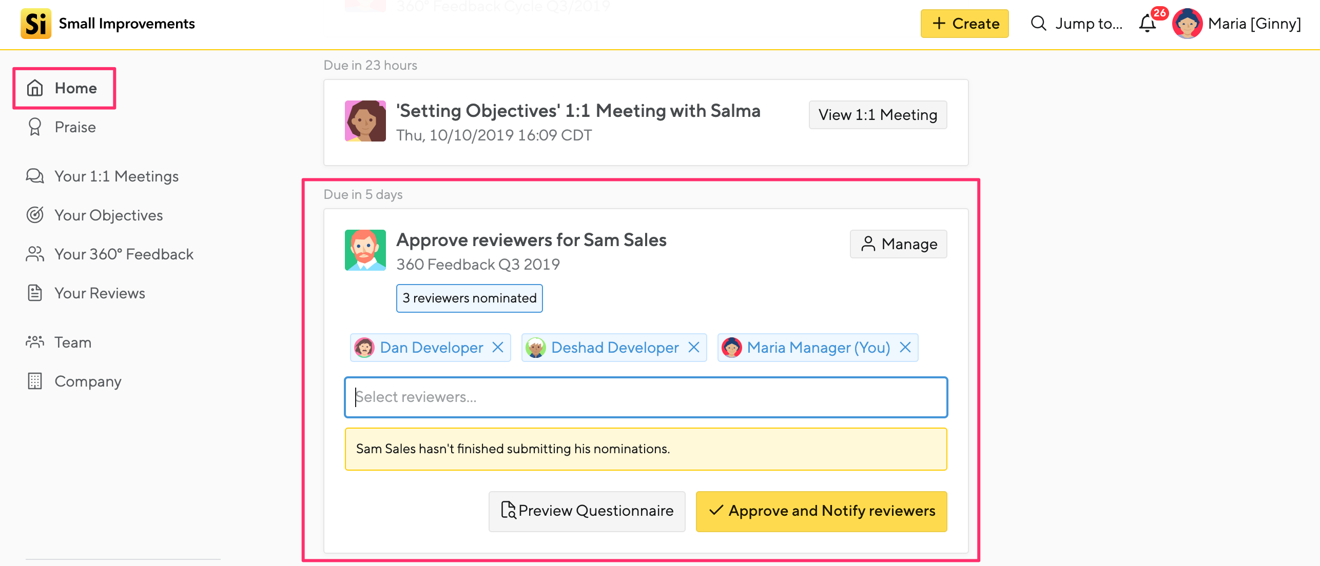Click Dan Developer reviewer name
1320x566 pixels.
[x=432, y=348]
